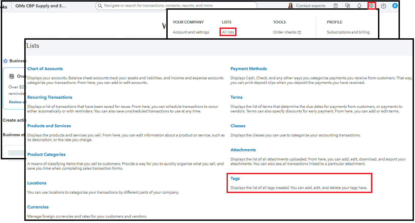Viewport: 415px width, 223px height.
Task: Click the TOOLS column heading
Action: (x=279, y=22)
